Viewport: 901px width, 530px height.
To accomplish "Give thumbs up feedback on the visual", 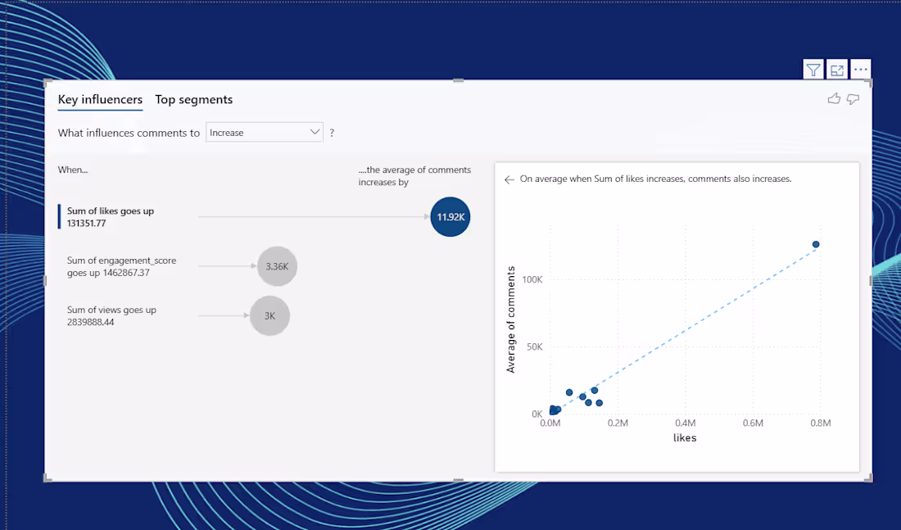I will pyautogui.click(x=834, y=98).
